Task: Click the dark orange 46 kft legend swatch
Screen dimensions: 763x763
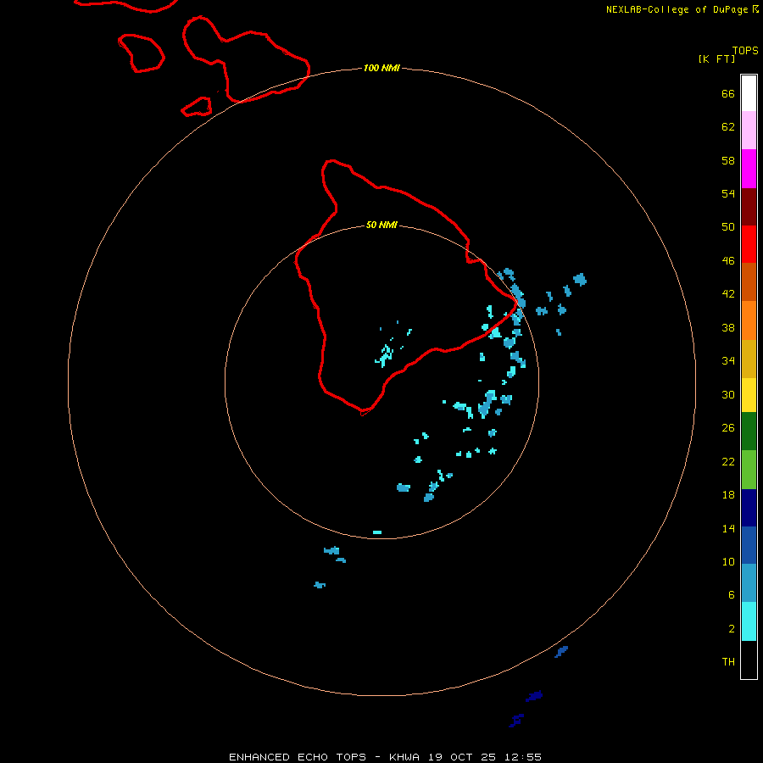Action: coord(749,282)
